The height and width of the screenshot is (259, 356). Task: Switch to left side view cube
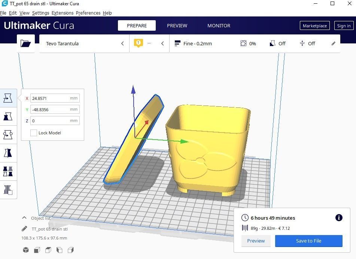click(59, 250)
